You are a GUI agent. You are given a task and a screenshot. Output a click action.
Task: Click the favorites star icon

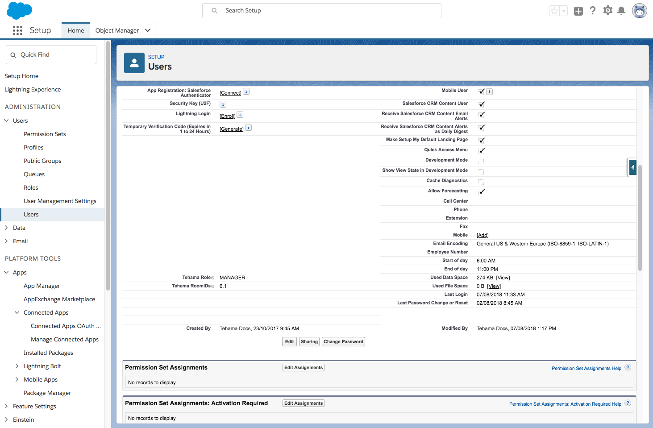(554, 11)
